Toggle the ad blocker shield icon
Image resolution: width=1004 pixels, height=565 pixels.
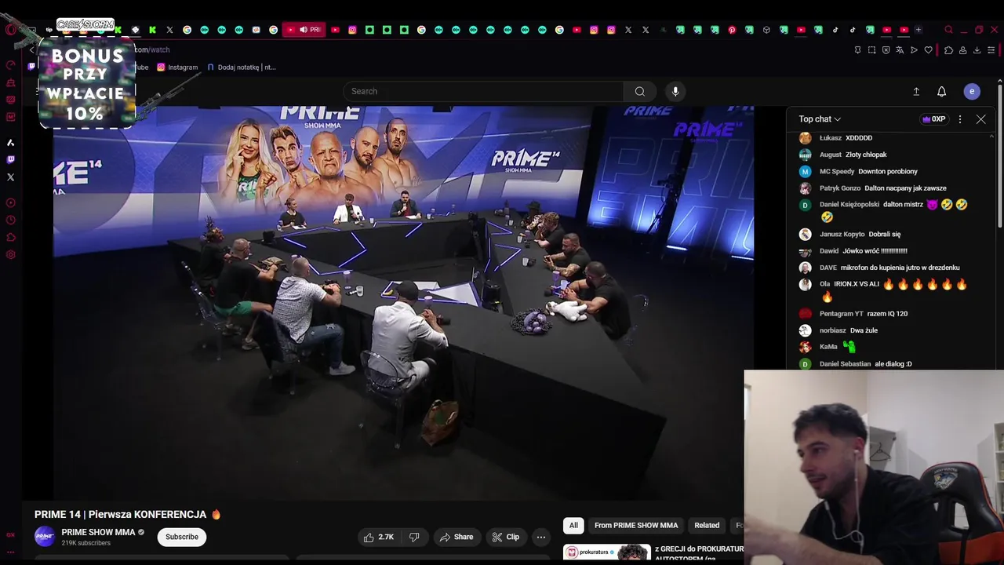[x=886, y=50]
